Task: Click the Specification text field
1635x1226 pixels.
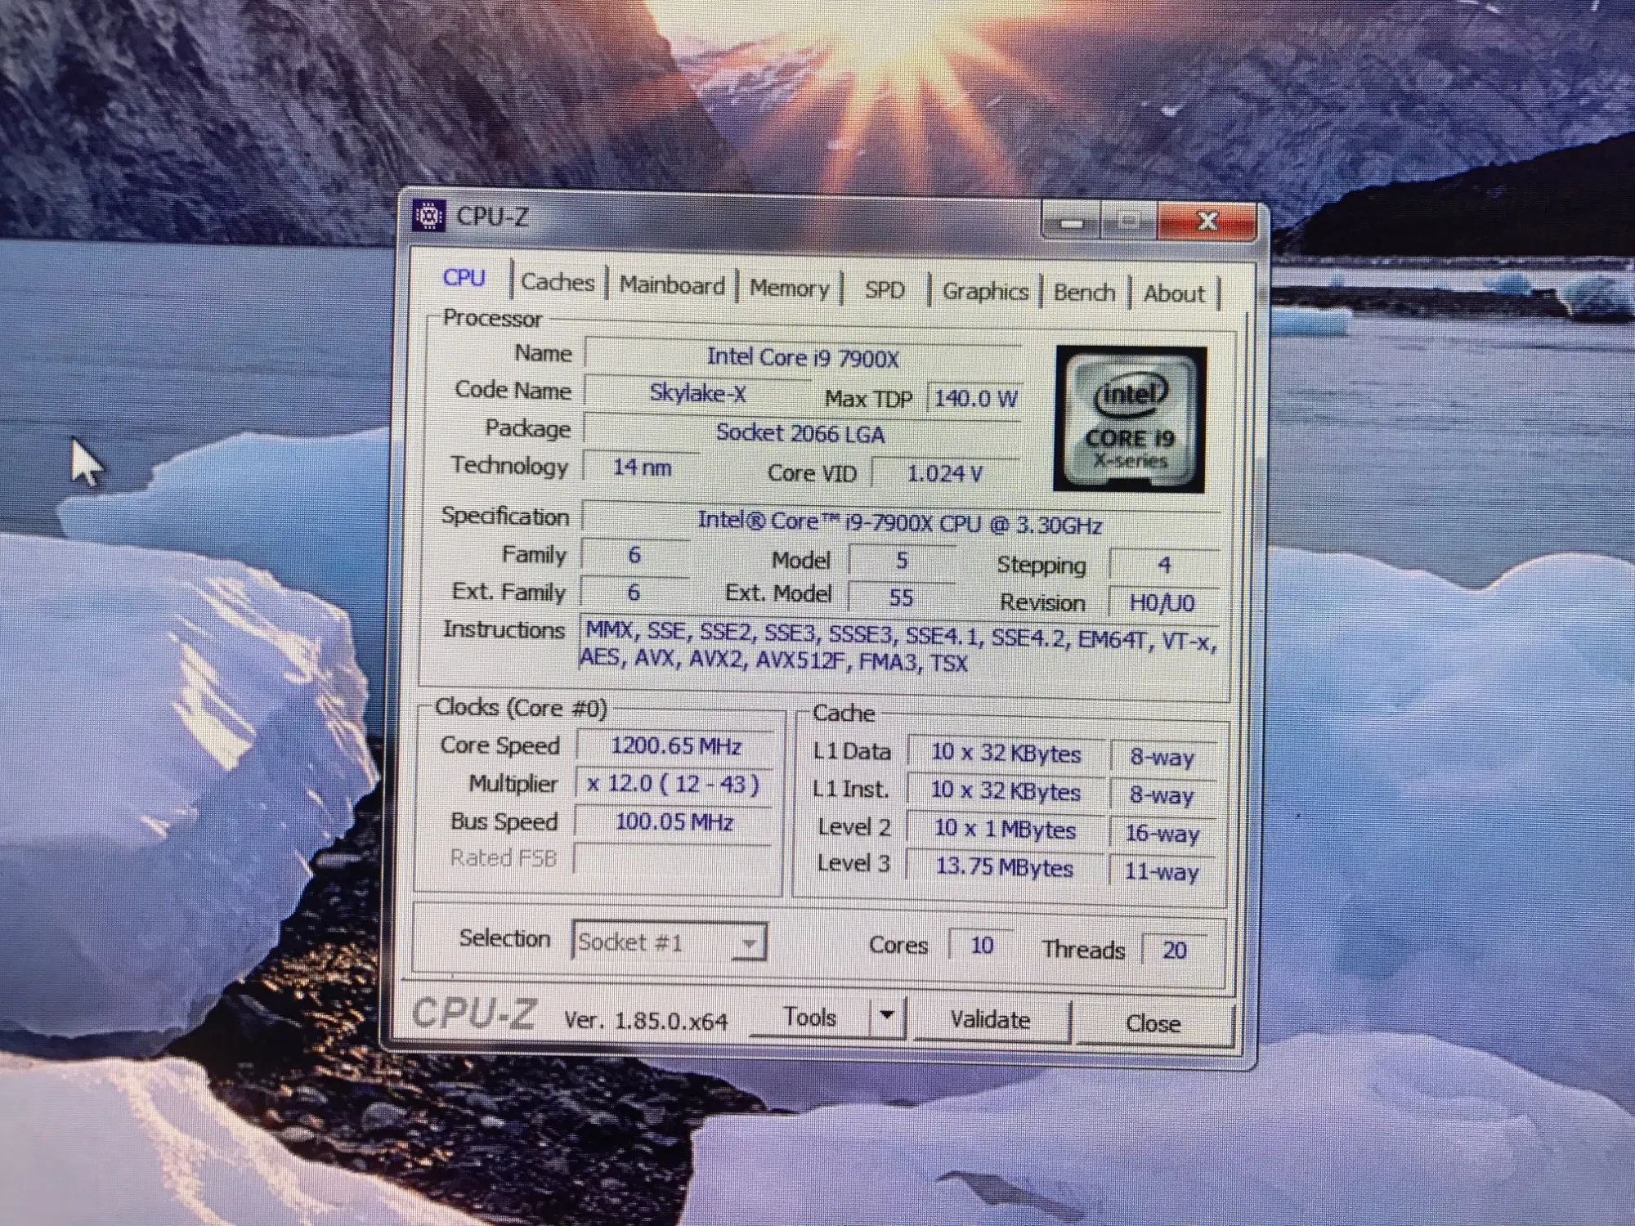Action: [x=899, y=522]
